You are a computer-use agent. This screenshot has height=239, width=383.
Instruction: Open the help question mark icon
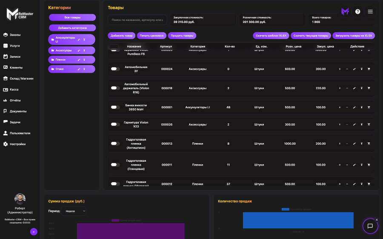(357, 11)
